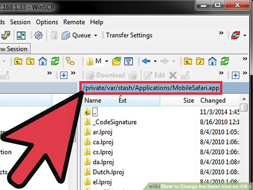Sort by the Ext column header
253x190 pixels.
point(122,101)
